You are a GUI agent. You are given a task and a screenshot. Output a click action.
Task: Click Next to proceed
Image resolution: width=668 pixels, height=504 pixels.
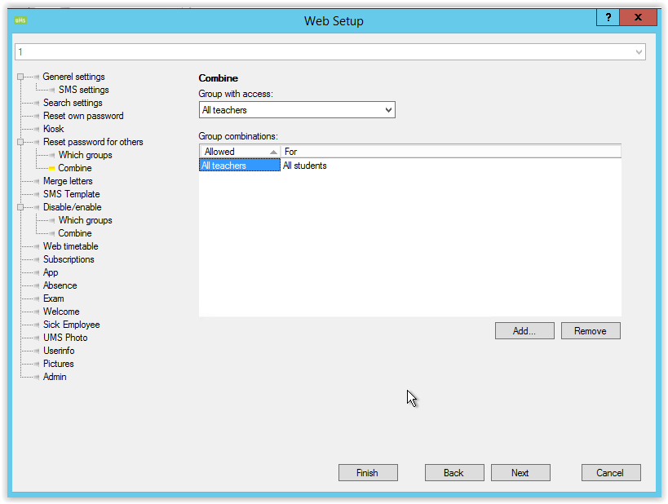point(520,473)
